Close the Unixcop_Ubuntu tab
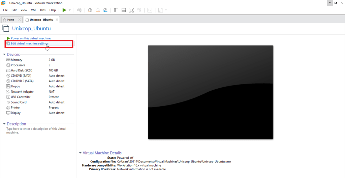This screenshot has height=178, width=345. click(x=57, y=20)
